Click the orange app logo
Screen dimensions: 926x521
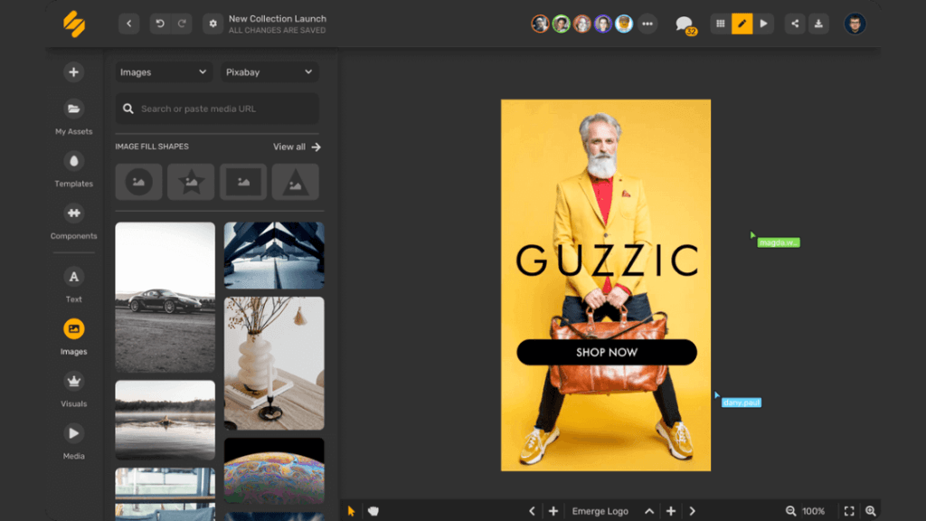click(x=74, y=24)
